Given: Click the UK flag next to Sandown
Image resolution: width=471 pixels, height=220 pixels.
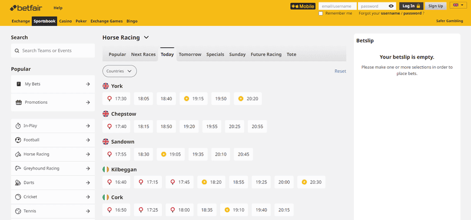Looking at the screenshot, I should coord(106,141).
